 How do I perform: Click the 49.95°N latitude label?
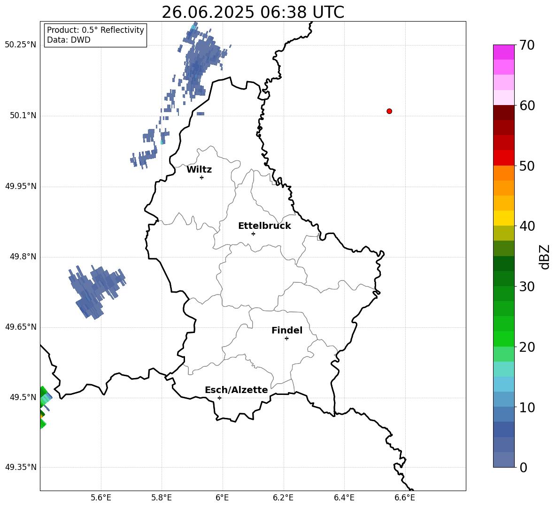click(x=21, y=186)
